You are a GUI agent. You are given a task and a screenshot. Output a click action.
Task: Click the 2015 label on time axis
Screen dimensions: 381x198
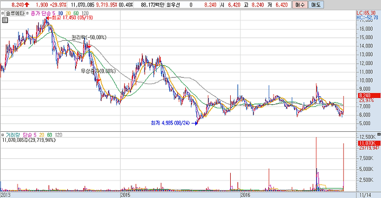point(125,195)
